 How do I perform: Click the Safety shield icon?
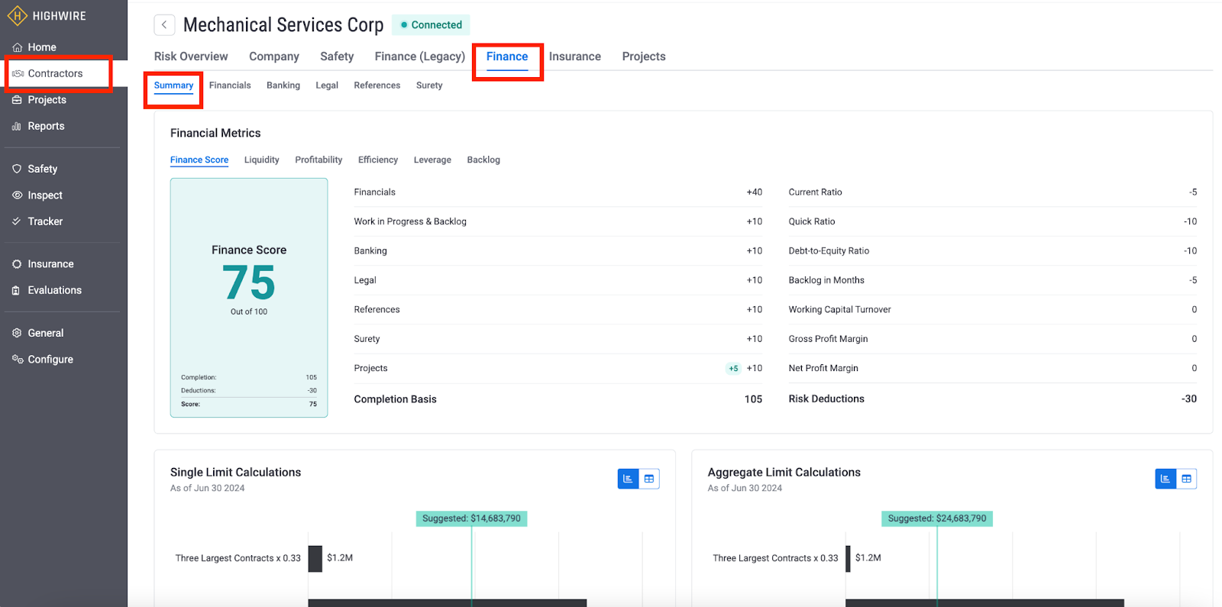(x=17, y=169)
